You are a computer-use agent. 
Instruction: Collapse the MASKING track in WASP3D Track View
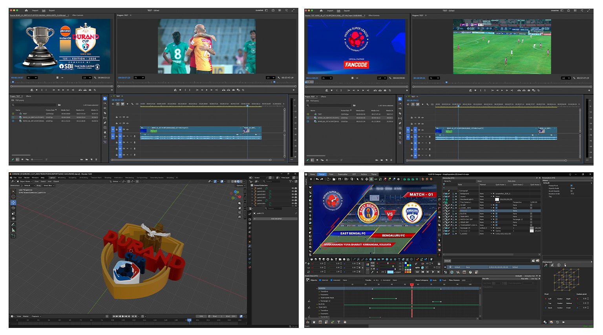317,288
